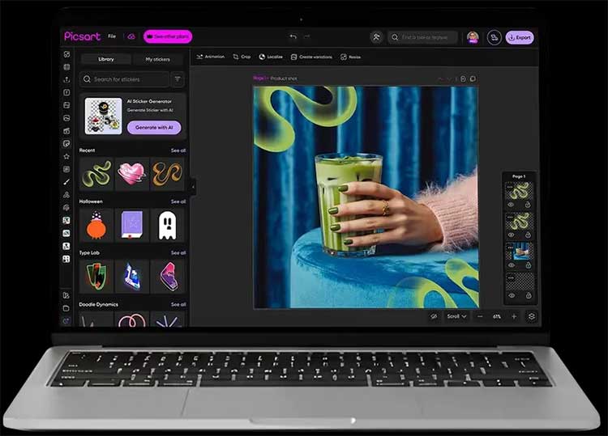Click the add page icon above canvas
608x436 pixels.
[x=463, y=79]
